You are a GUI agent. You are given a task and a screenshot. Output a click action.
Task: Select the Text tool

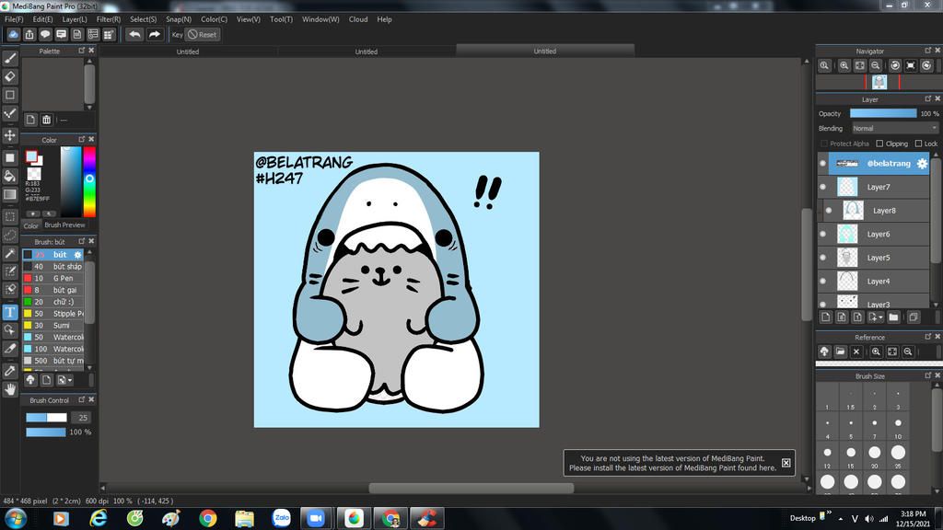(9, 312)
